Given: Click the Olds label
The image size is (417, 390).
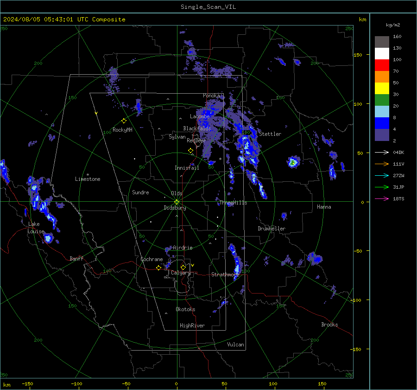Looking at the screenshot, I should (177, 193).
